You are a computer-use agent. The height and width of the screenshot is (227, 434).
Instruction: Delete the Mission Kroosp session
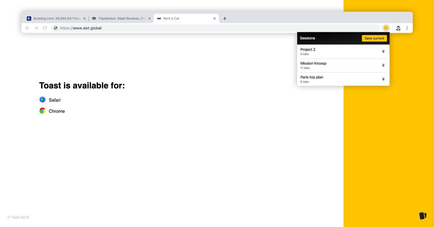tap(383, 65)
